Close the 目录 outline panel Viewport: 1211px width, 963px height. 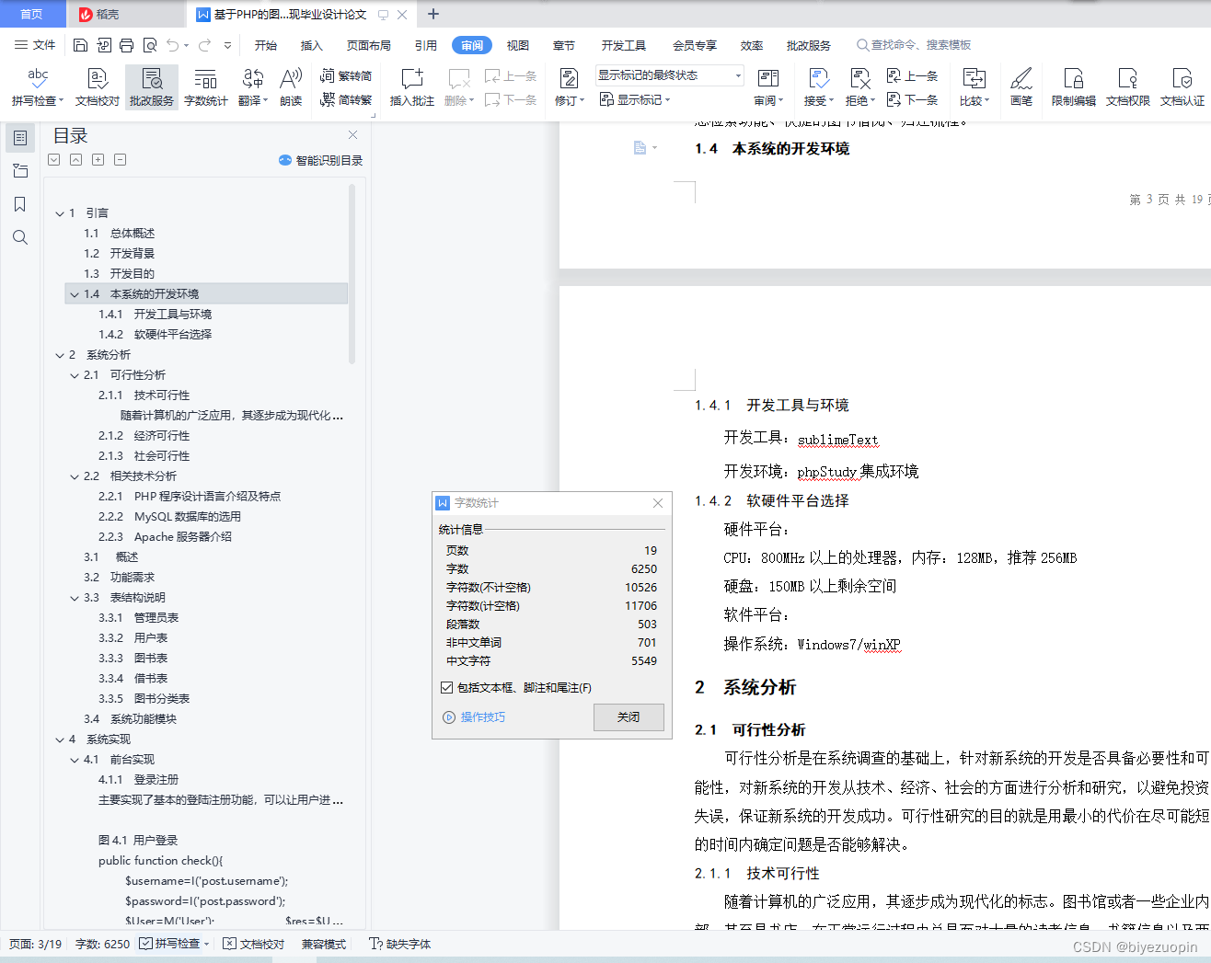tap(352, 135)
